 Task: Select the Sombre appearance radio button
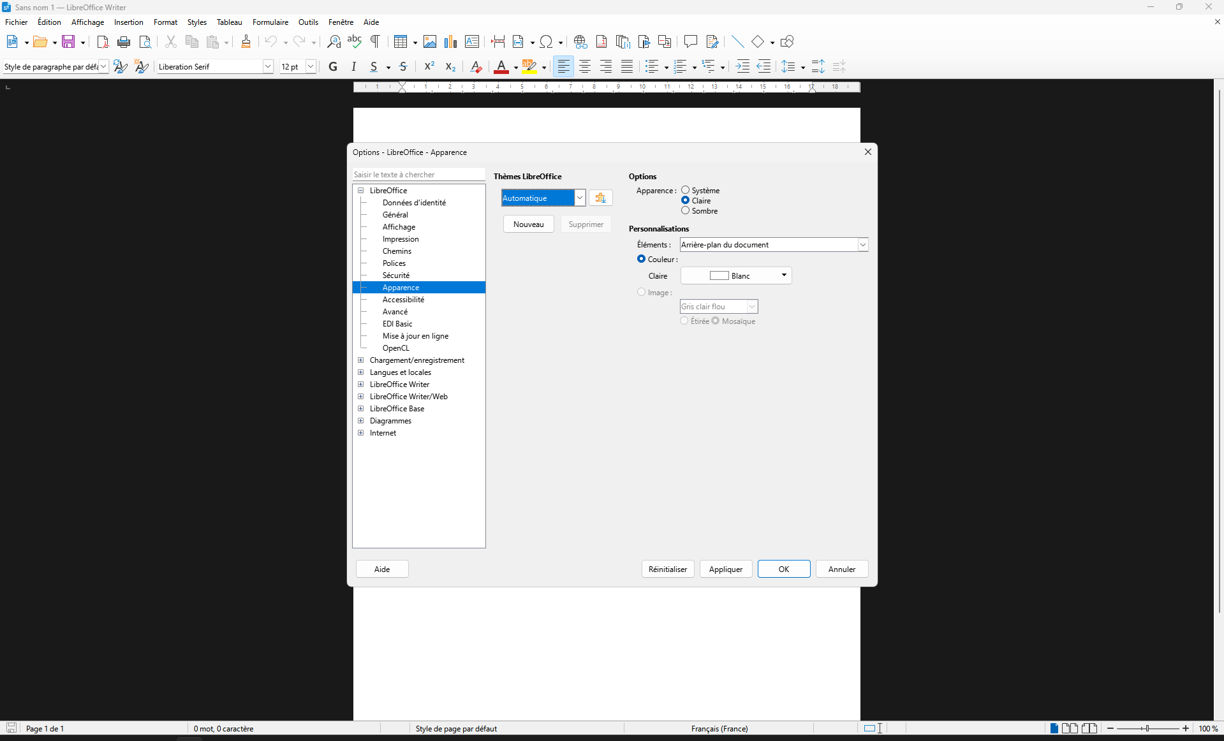(x=686, y=210)
